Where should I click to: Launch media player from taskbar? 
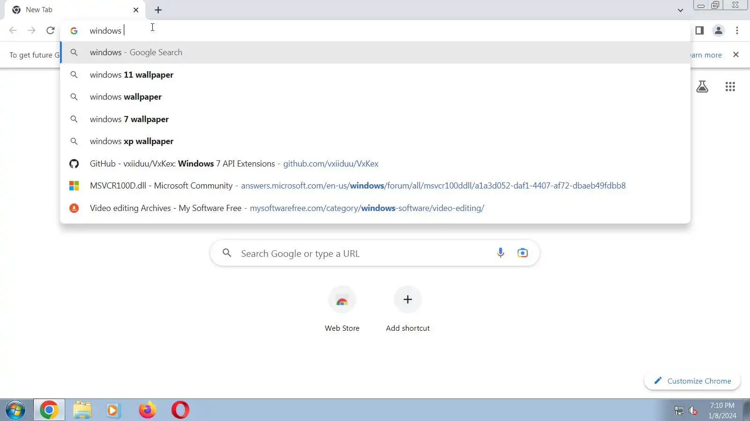click(x=113, y=410)
